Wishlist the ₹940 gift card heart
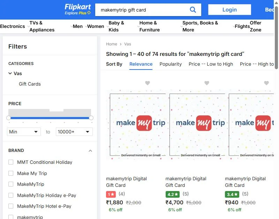Viewport: 279px width, 219px height. click(266, 83)
